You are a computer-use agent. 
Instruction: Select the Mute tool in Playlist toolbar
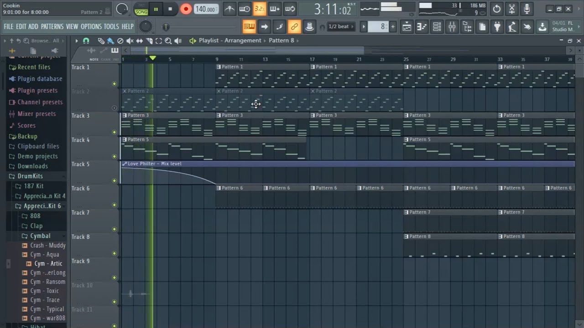click(130, 41)
